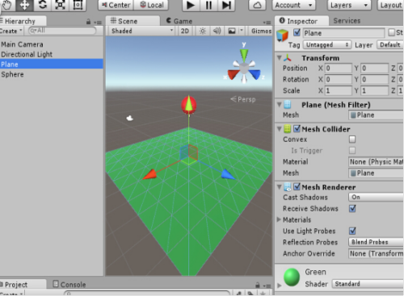Toggle the Plane active checkbox
The height and width of the screenshot is (296, 404).
pyautogui.click(x=297, y=32)
